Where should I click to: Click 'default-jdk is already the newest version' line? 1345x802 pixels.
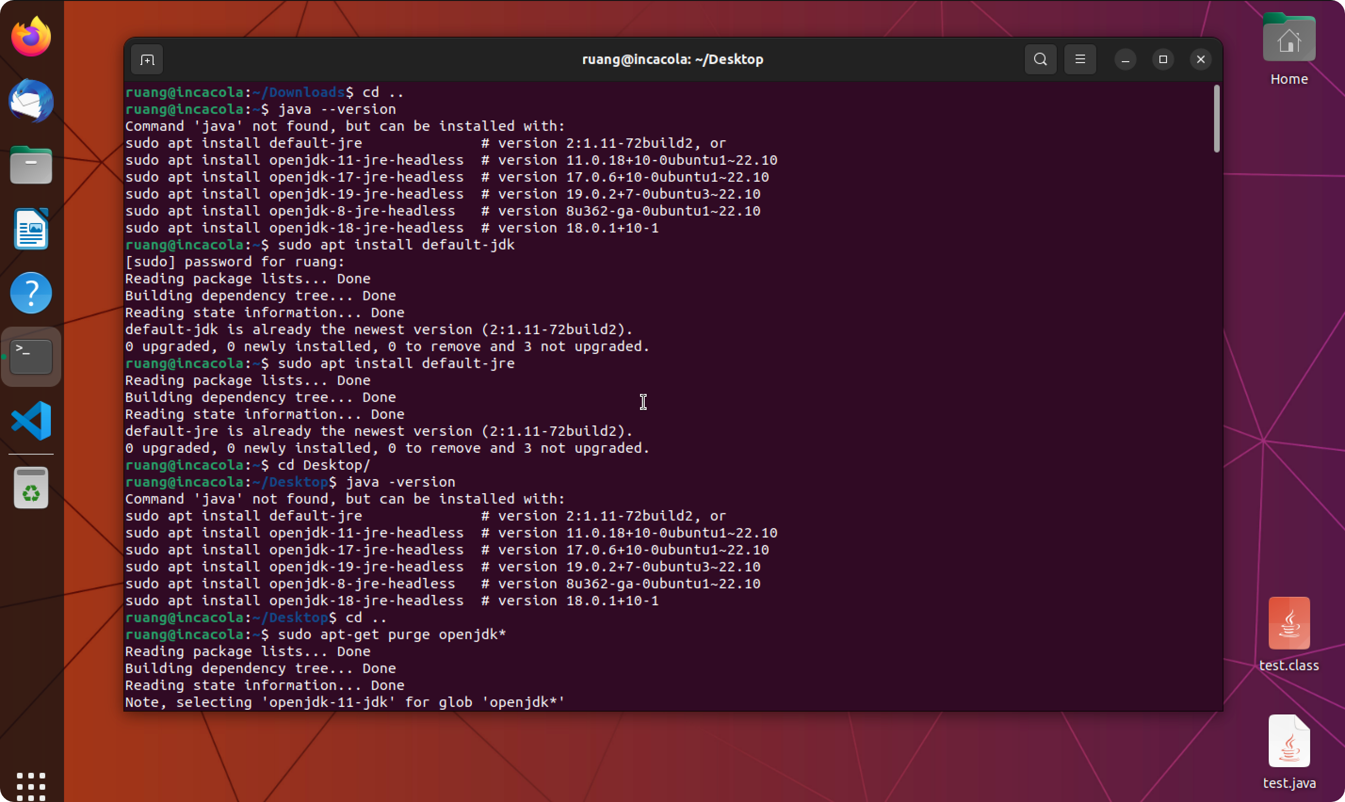point(379,329)
